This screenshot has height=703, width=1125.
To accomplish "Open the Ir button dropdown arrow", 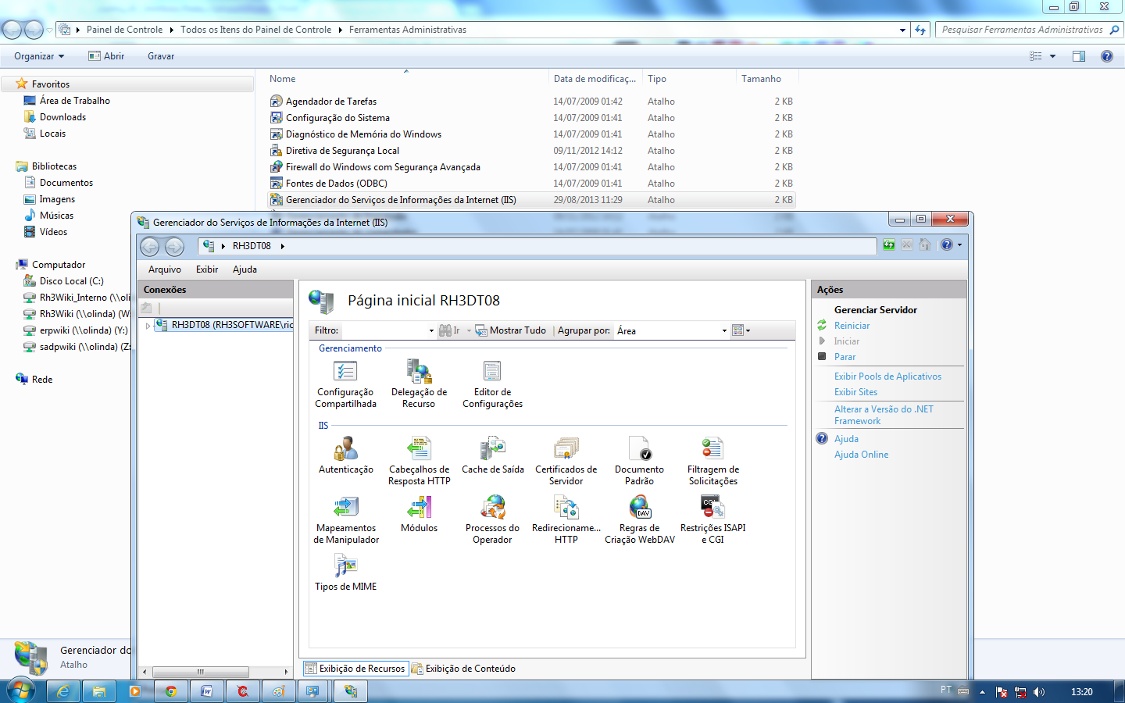I will pyautogui.click(x=469, y=331).
